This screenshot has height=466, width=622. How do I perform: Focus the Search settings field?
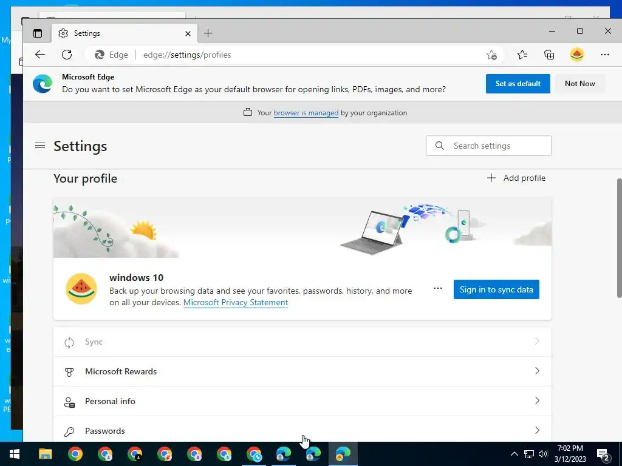(488, 146)
